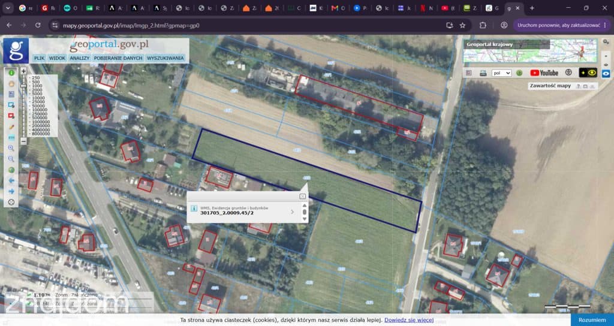Click the list panel icon left of printer

coord(469,73)
